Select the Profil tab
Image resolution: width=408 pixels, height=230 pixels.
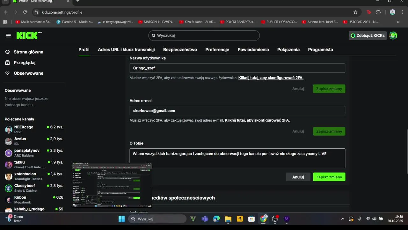(x=84, y=50)
